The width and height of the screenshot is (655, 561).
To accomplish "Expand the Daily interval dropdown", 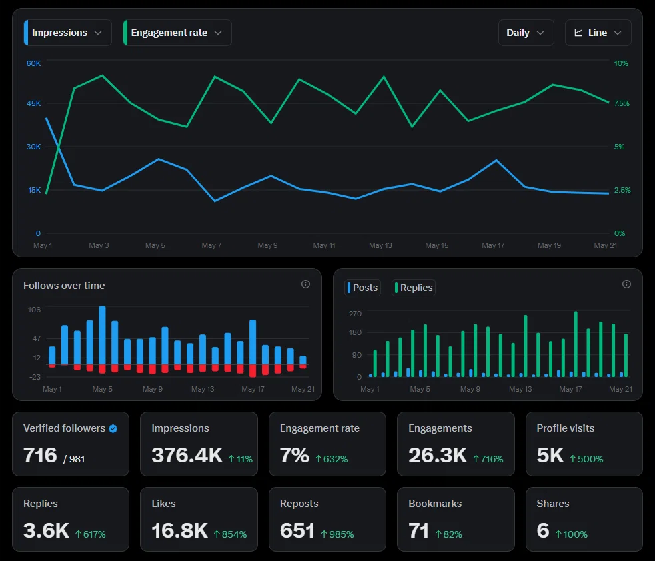I will (x=526, y=33).
